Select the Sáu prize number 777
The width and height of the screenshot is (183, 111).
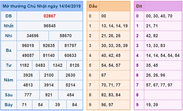point(28,95)
